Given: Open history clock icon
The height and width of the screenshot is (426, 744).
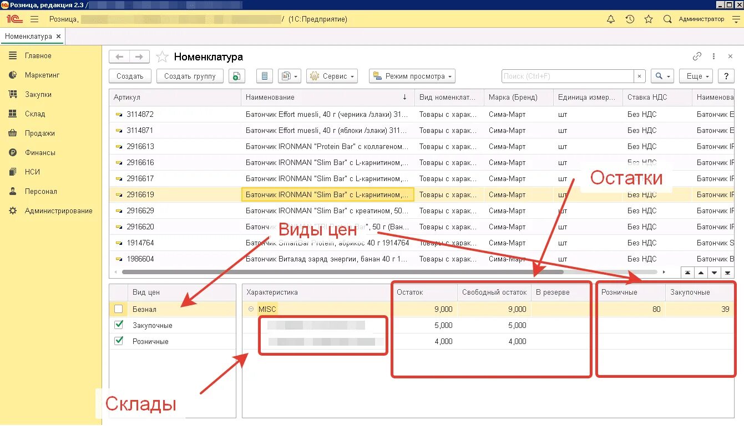Looking at the screenshot, I should point(630,19).
